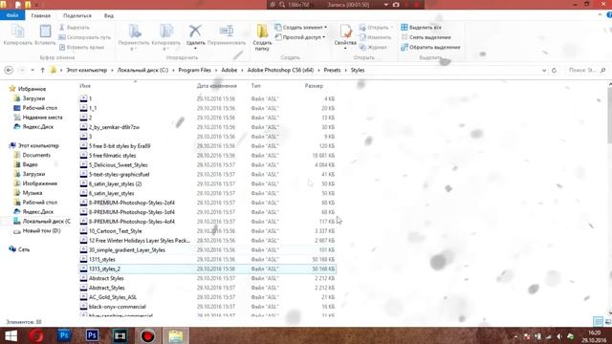Click Adobe Photoshop CS6 (x64) breadcrumb
The width and height of the screenshot is (612, 344).
[280, 70]
